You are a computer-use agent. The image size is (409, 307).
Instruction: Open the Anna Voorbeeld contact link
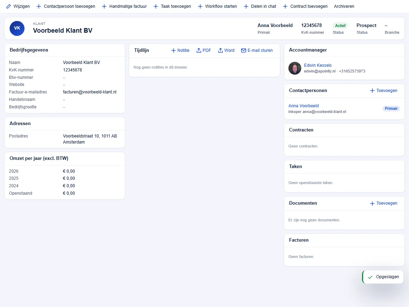pyautogui.click(x=304, y=106)
